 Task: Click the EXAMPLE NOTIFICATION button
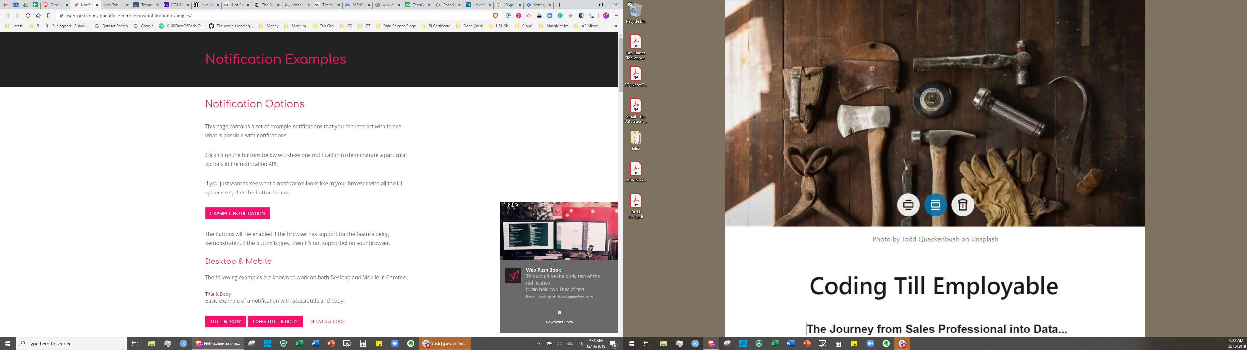tap(237, 213)
